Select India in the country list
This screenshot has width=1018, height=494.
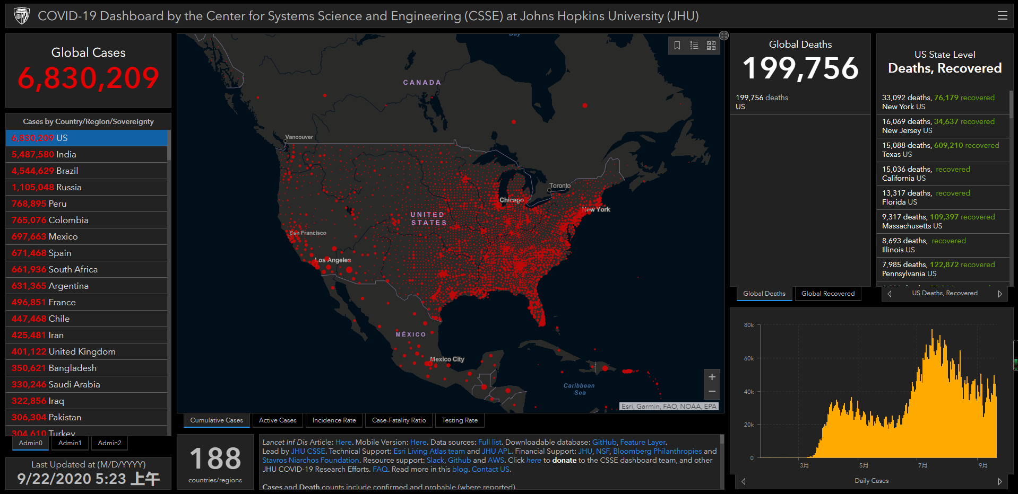87,154
